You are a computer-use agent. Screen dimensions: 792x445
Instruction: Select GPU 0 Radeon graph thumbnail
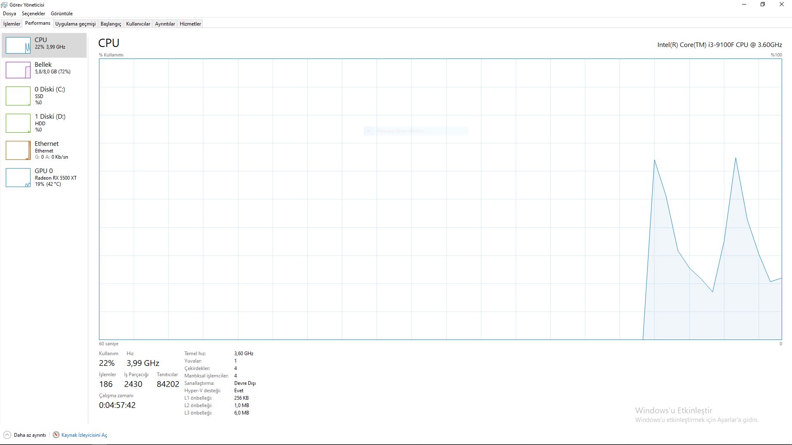pyautogui.click(x=18, y=177)
